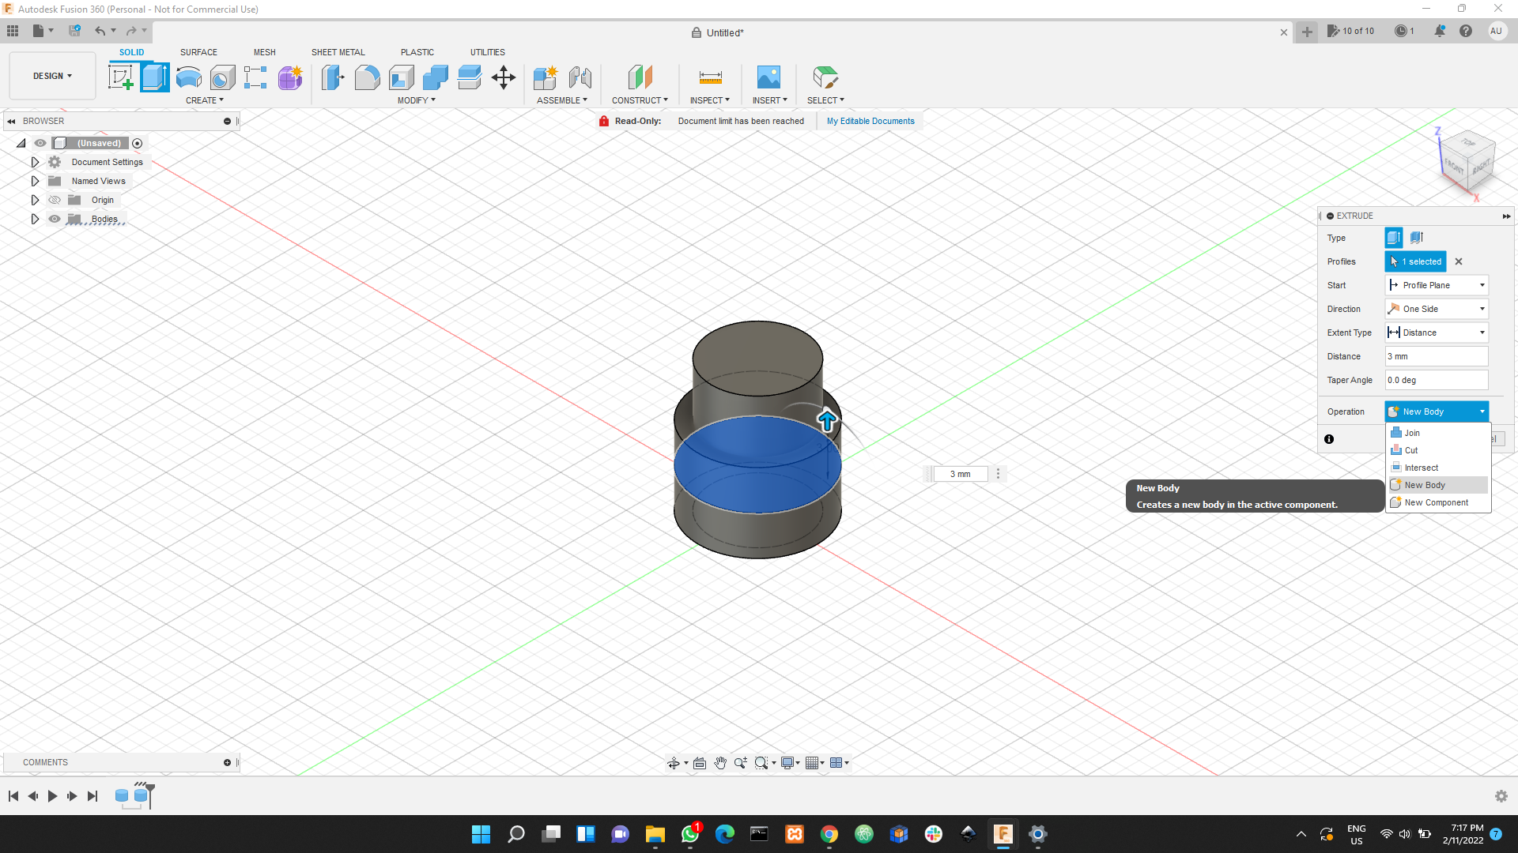Image resolution: width=1518 pixels, height=853 pixels.
Task: Show the Origin folder in browser
Action: (x=55, y=200)
